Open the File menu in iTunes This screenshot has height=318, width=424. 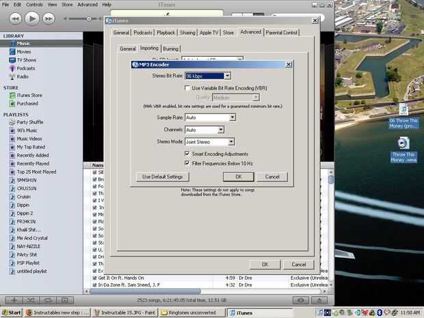point(5,5)
